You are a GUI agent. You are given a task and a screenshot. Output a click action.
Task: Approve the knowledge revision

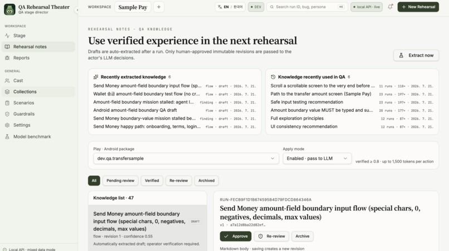(x=236, y=236)
